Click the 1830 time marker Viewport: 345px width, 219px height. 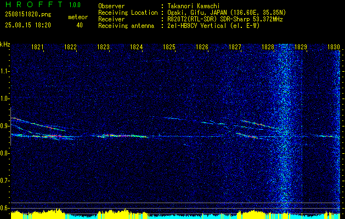click(334, 47)
